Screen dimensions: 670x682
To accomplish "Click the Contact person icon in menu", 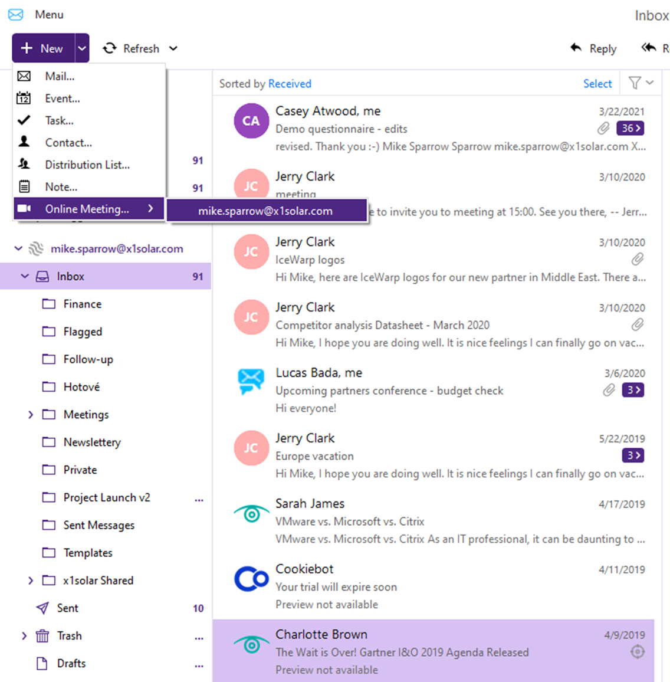I will click(24, 142).
